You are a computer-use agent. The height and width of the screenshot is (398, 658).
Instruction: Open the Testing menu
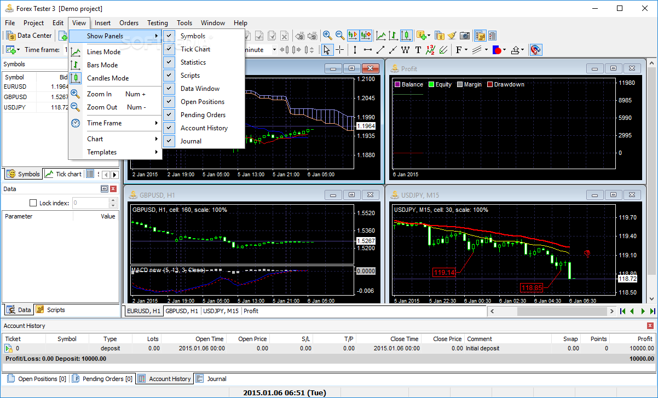[158, 23]
